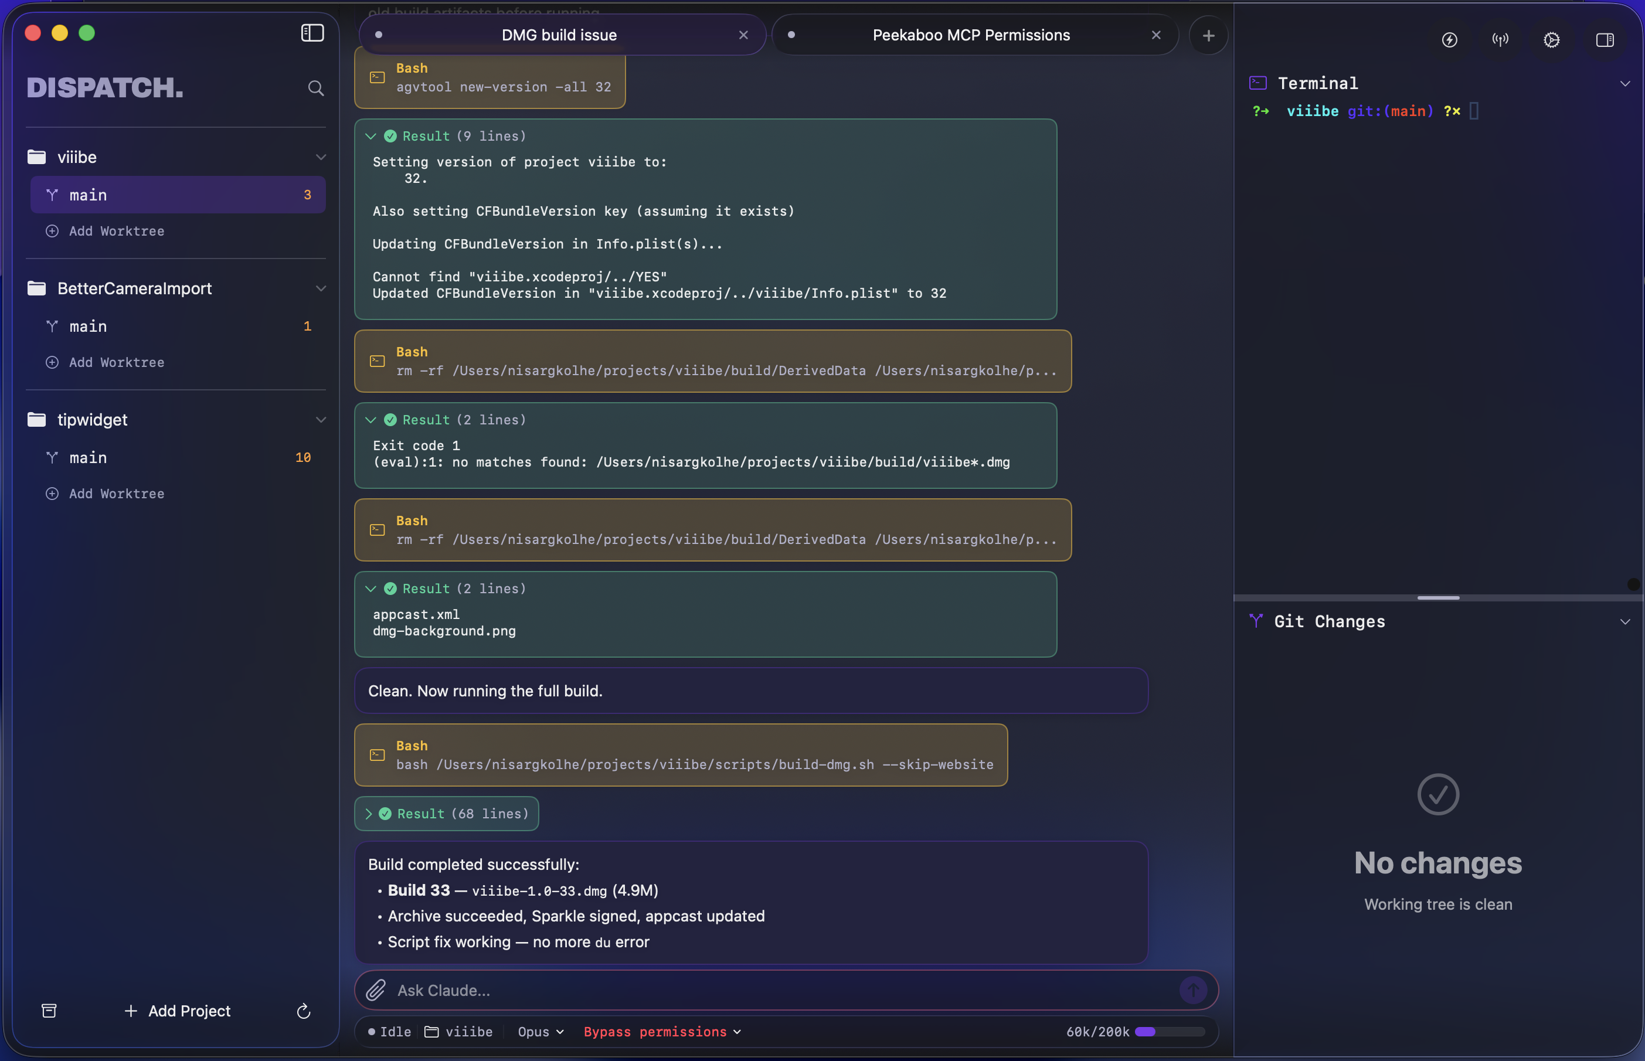Switch to the Peekaboo MCP Permissions tab
The width and height of the screenshot is (1645, 1061).
coord(971,35)
